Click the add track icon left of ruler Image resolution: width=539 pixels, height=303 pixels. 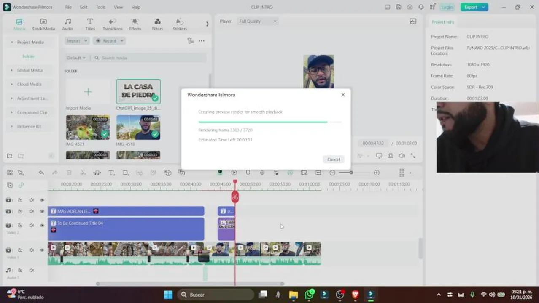(x=9, y=185)
